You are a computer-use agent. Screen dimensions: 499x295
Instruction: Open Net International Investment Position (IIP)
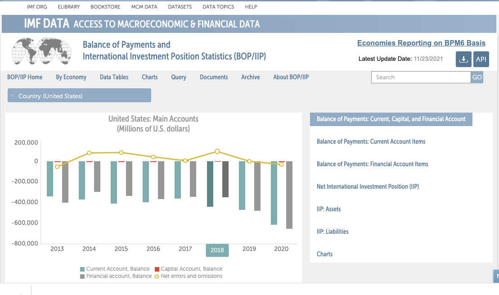[x=368, y=187]
